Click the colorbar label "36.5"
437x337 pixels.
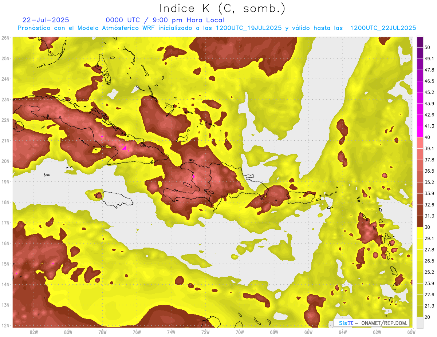pos(429,171)
